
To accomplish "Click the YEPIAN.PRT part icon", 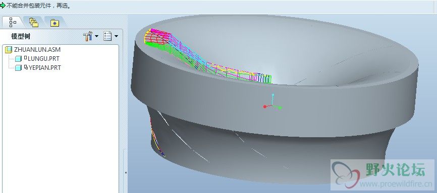I will [x=18, y=68].
